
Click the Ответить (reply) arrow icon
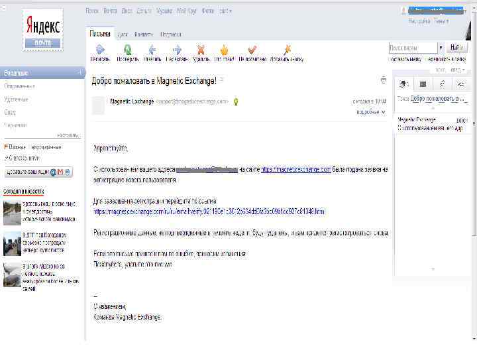point(152,49)
